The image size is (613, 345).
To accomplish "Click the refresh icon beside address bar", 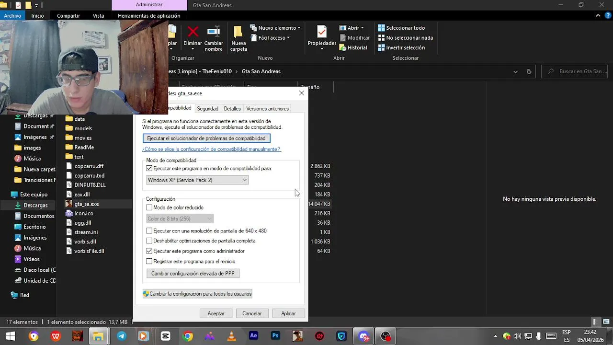I will click(529, 71).
